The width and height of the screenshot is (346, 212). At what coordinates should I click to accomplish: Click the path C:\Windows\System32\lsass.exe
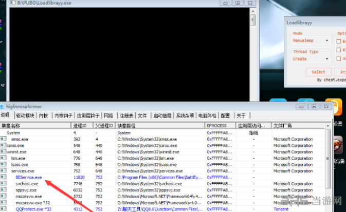(x=147, y=165)
